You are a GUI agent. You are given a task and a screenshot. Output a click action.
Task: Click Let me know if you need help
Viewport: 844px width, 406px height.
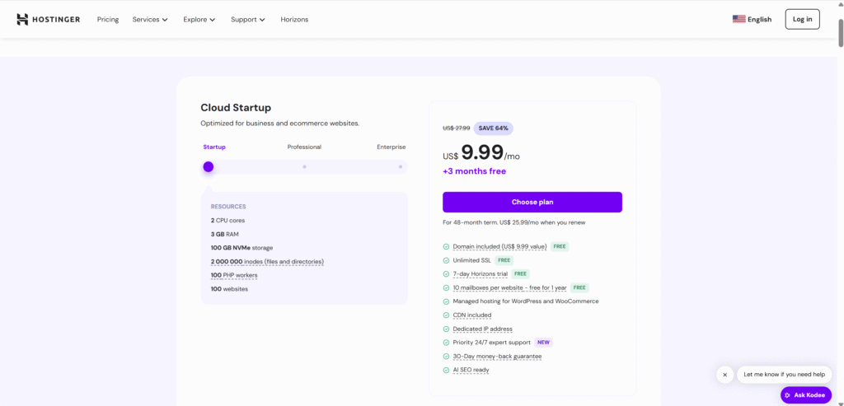point(785,375)
